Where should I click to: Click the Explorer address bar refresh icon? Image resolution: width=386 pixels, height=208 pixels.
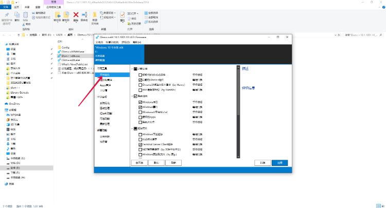[339, 35]
